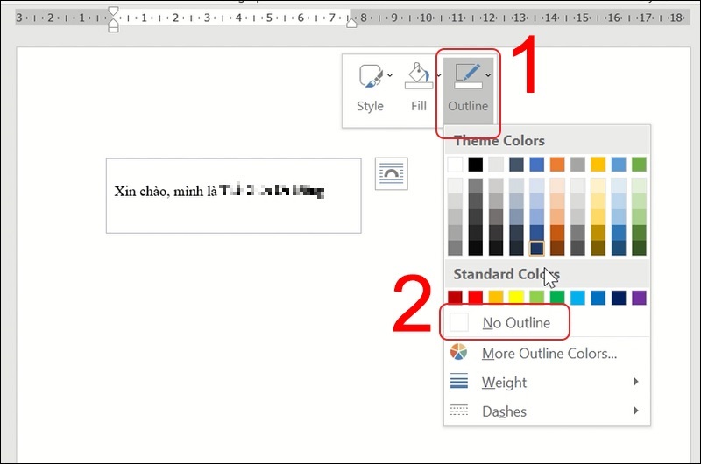The width and height of the screenshot is (701, 464).
Task: Click the Fill paint bucket icon
Action: coord(417,78)
